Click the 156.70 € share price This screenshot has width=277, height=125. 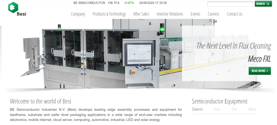click(113, 3)
